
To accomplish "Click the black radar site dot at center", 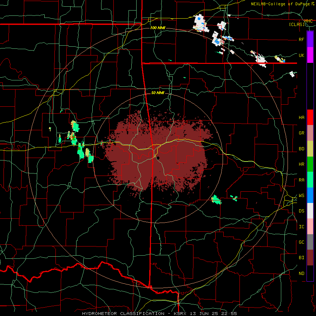I will coord(158,158).
